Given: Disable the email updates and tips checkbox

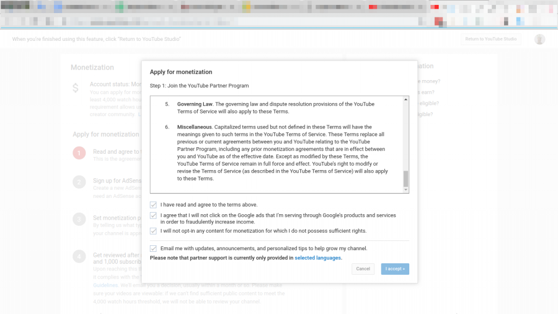Looking at the screenshot, I should tap(153, 249).
